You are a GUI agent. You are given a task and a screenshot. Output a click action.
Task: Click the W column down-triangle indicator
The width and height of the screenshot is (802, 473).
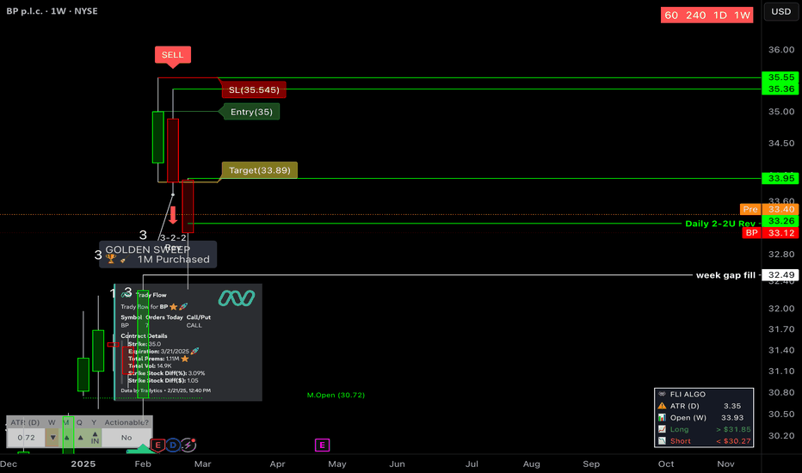click(52, 438)
